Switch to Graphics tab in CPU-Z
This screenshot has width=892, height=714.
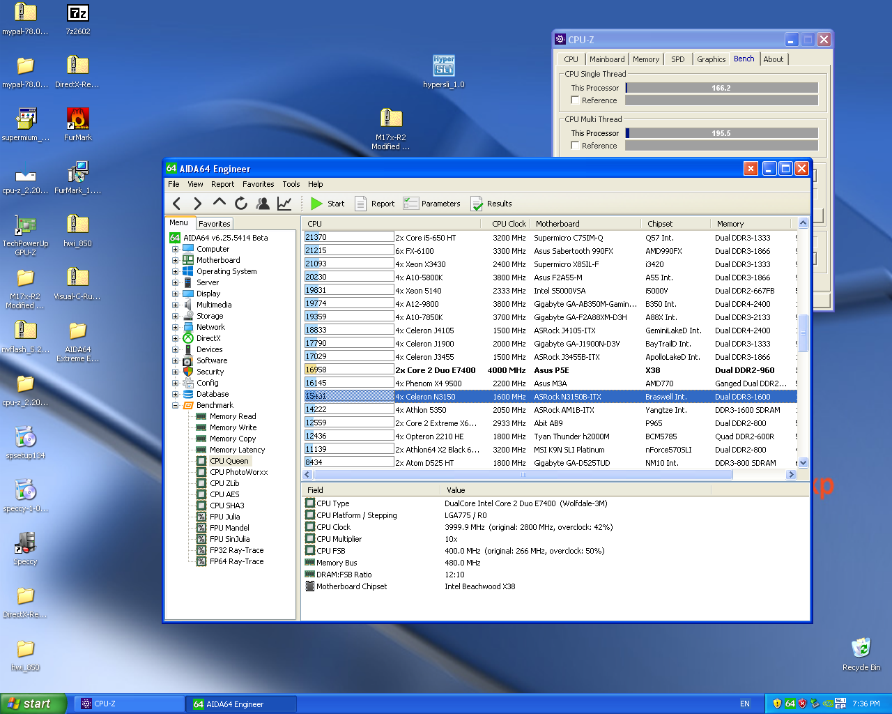click(711, 59)
